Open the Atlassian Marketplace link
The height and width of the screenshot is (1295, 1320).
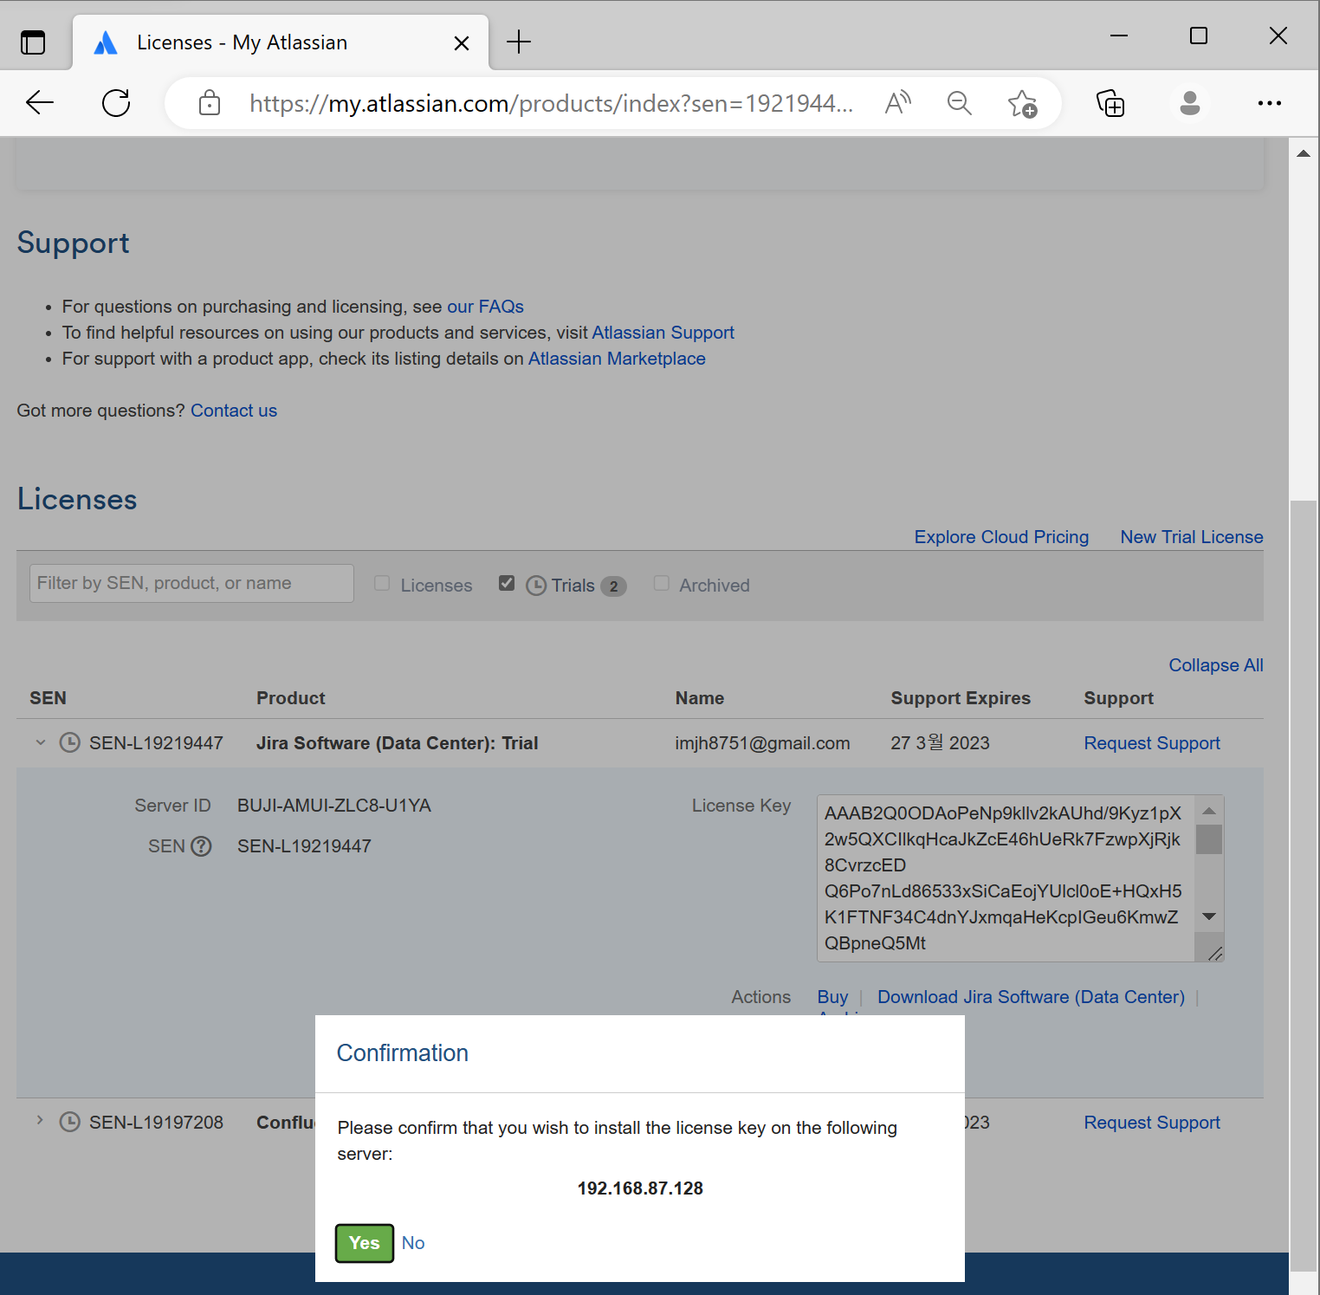pos(617,359)
